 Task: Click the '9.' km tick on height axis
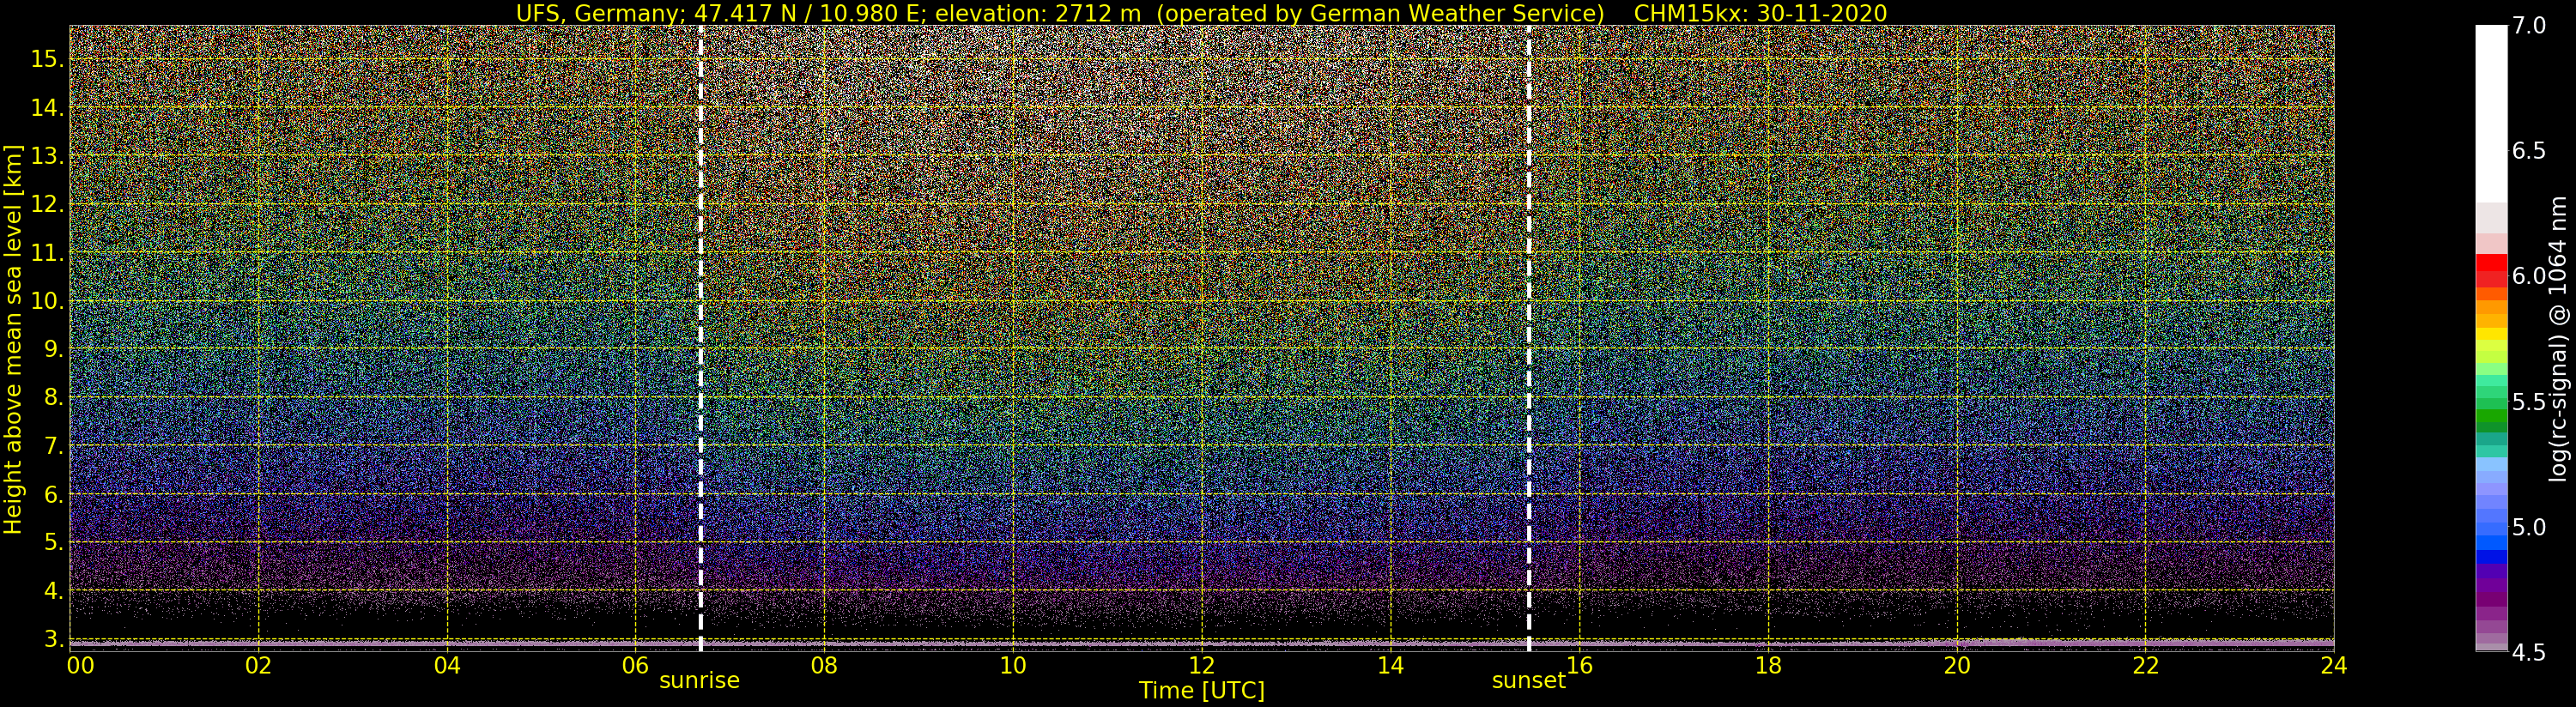point(54,349)
